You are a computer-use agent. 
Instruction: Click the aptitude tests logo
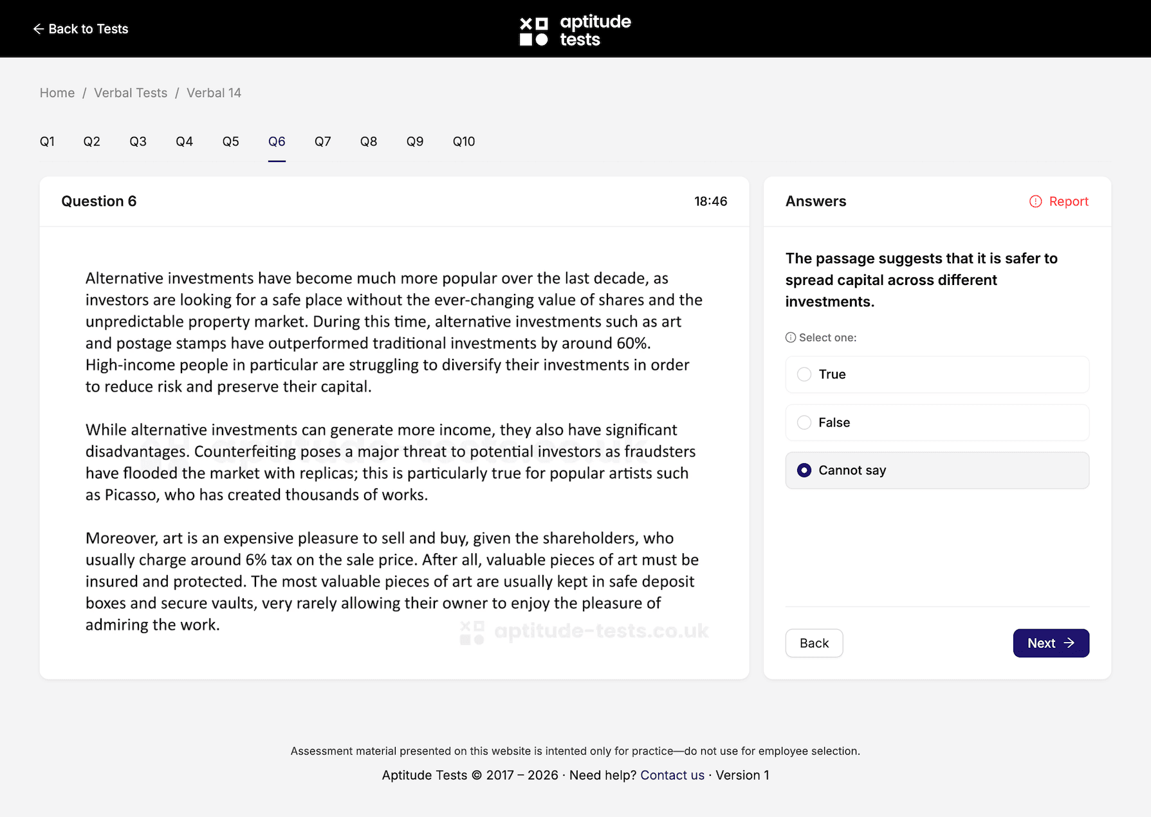[575, 30]
